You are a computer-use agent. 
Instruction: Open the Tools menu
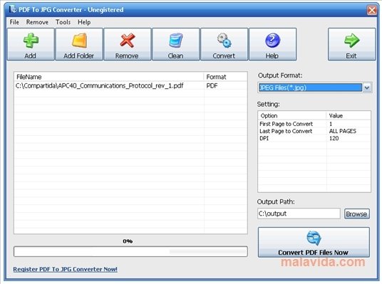click(x=63, y=22)
